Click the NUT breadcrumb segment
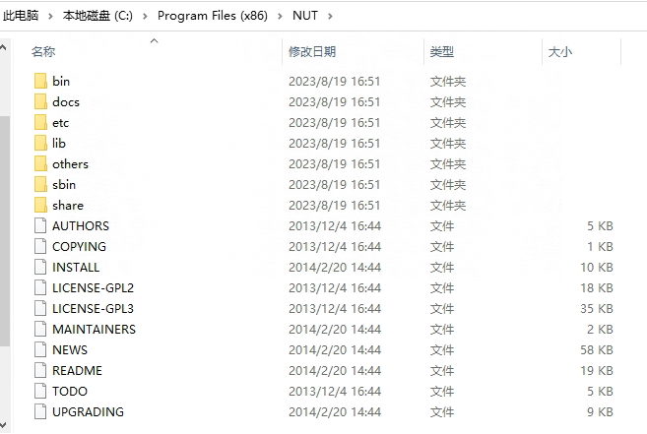Screen dimensions: 647x434 tap(305, 16)
